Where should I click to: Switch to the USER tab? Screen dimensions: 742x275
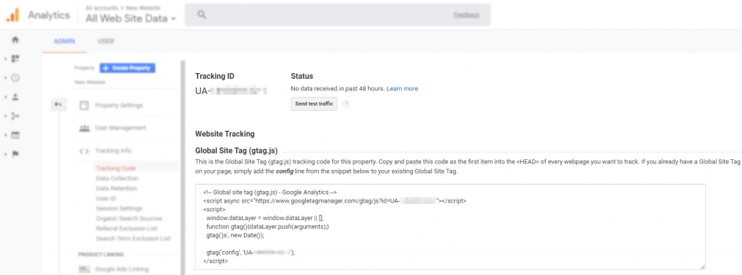tap(106, 41)
